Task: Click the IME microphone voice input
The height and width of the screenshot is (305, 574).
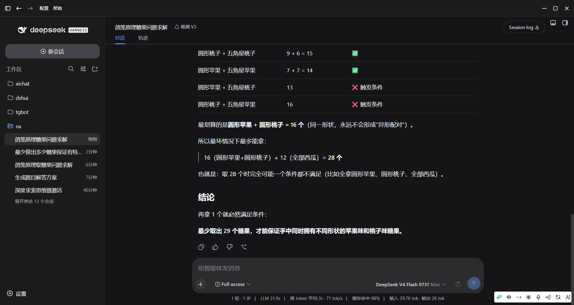Action: coord(538,297)
